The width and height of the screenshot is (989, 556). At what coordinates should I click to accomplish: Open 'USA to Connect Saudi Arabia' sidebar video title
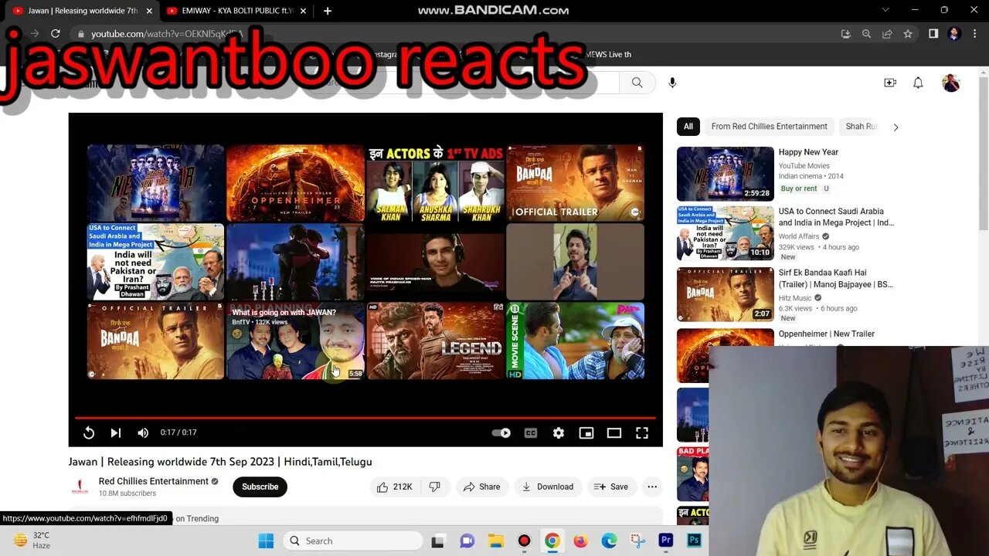(x=836, y=217)
